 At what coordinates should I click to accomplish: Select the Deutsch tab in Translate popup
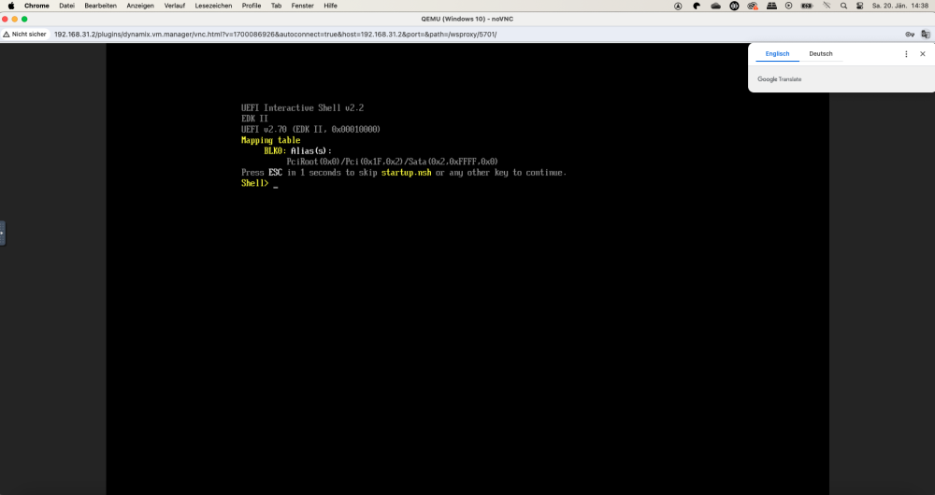(x=821, y=53)
